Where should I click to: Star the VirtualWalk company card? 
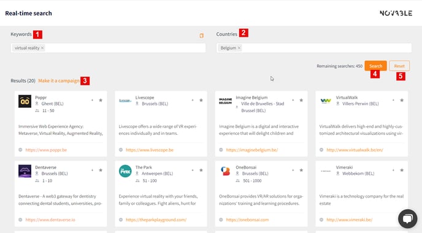(x=402, y=100)
